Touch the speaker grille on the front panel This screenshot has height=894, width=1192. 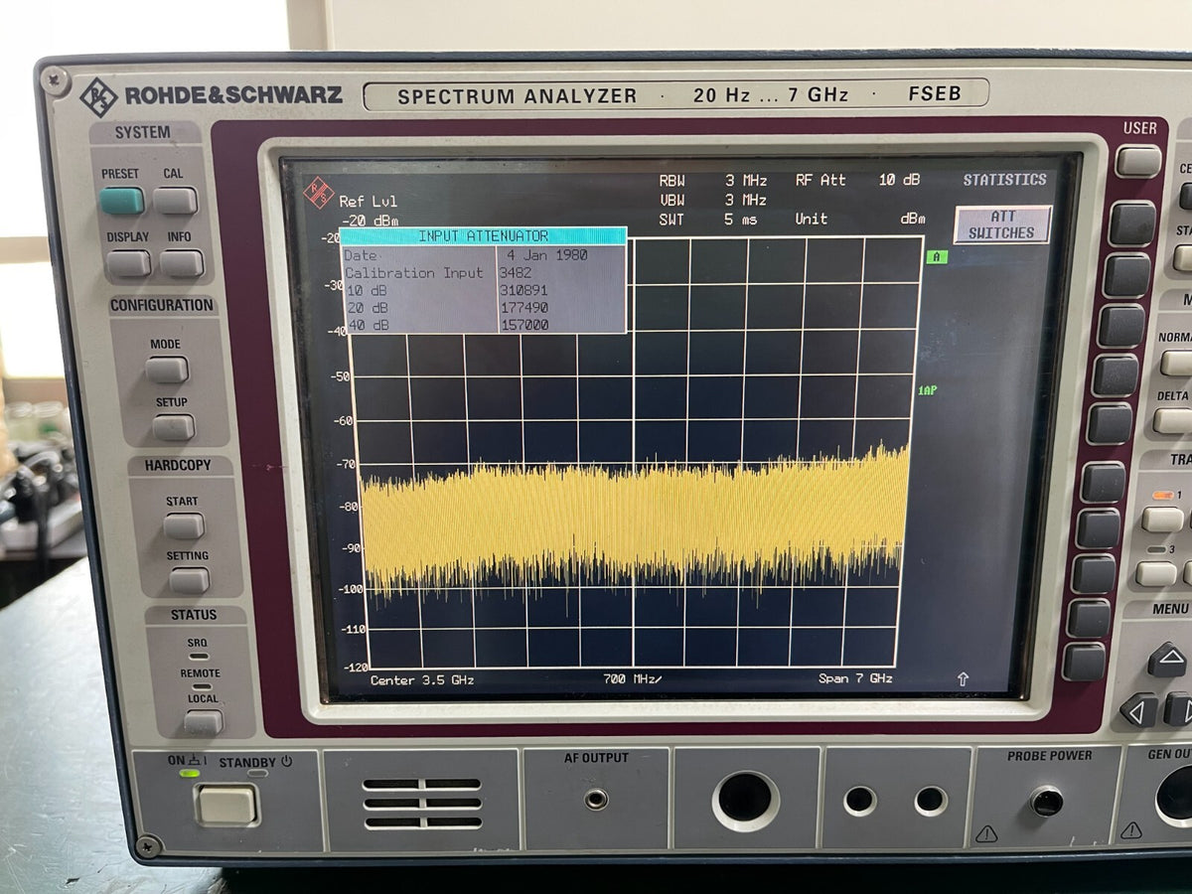click(x=422, y=803)
